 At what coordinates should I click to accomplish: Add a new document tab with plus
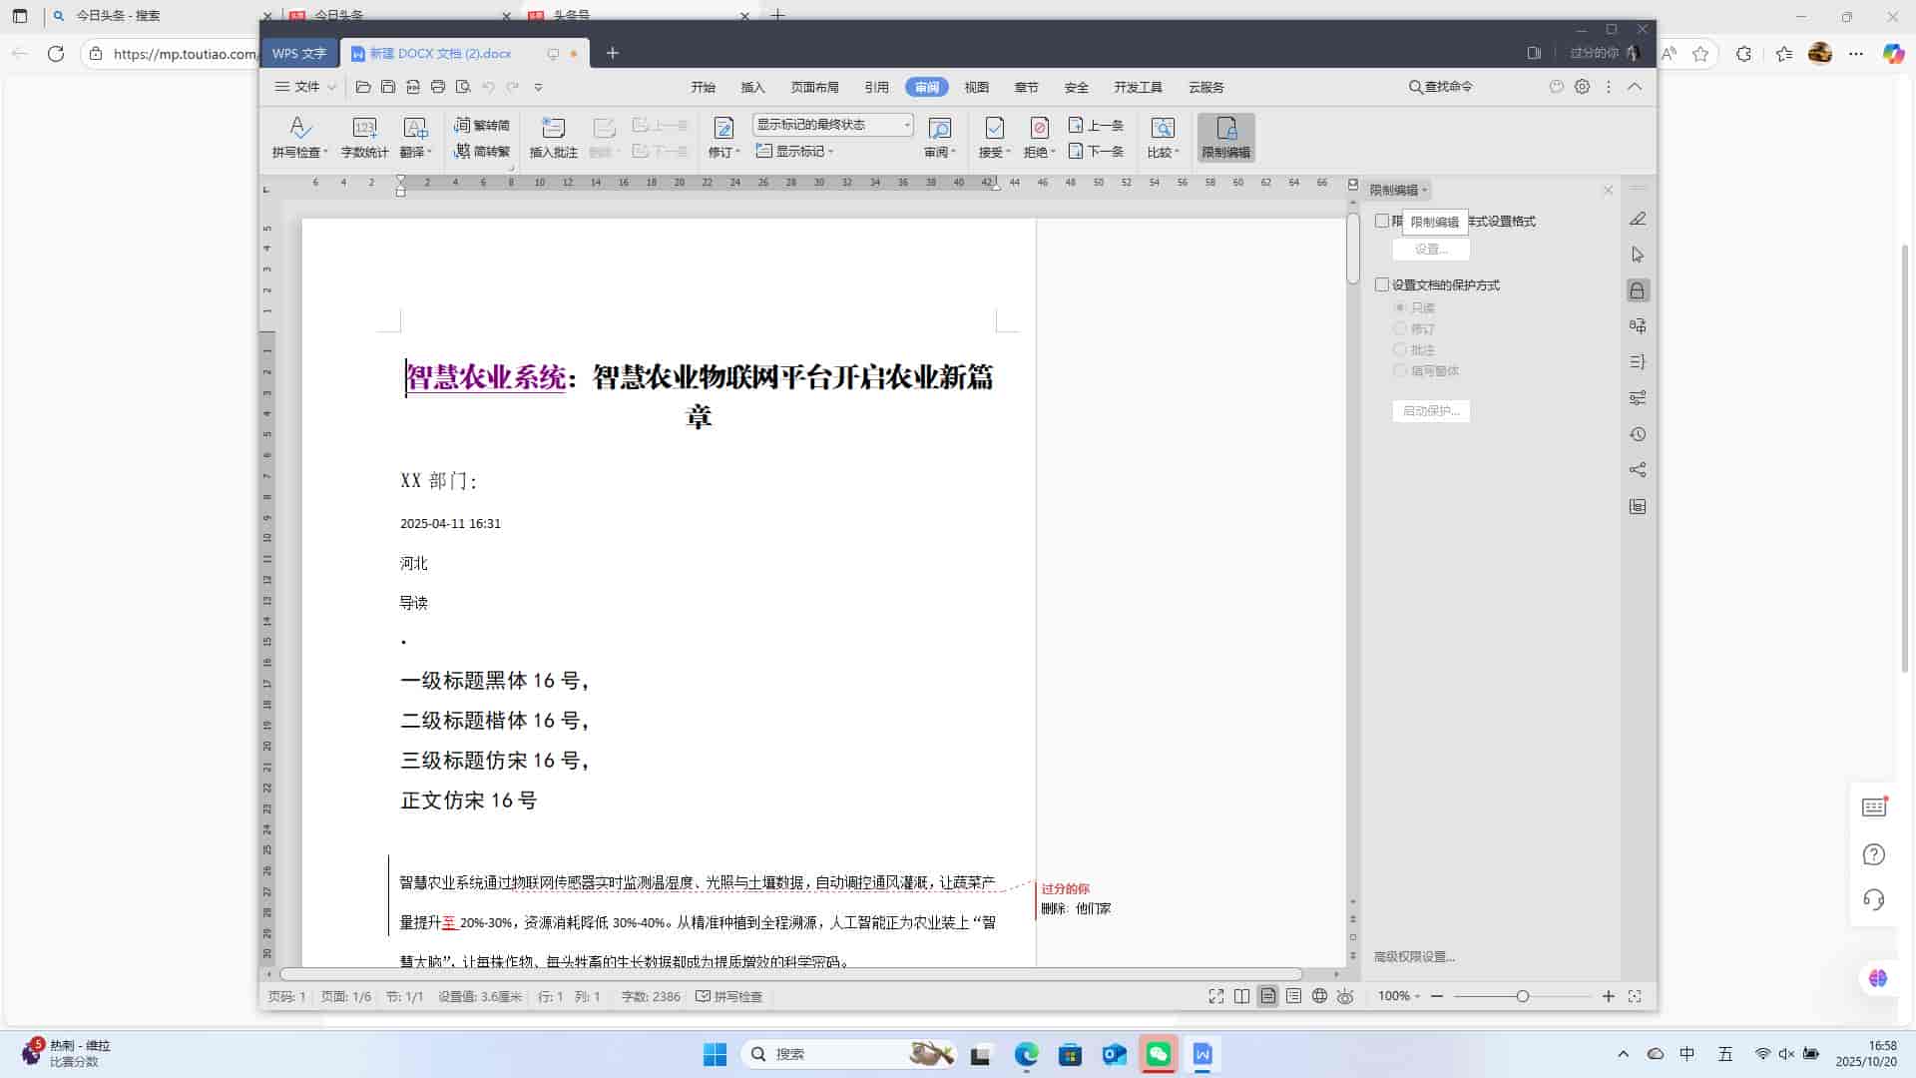pos(613,53)
